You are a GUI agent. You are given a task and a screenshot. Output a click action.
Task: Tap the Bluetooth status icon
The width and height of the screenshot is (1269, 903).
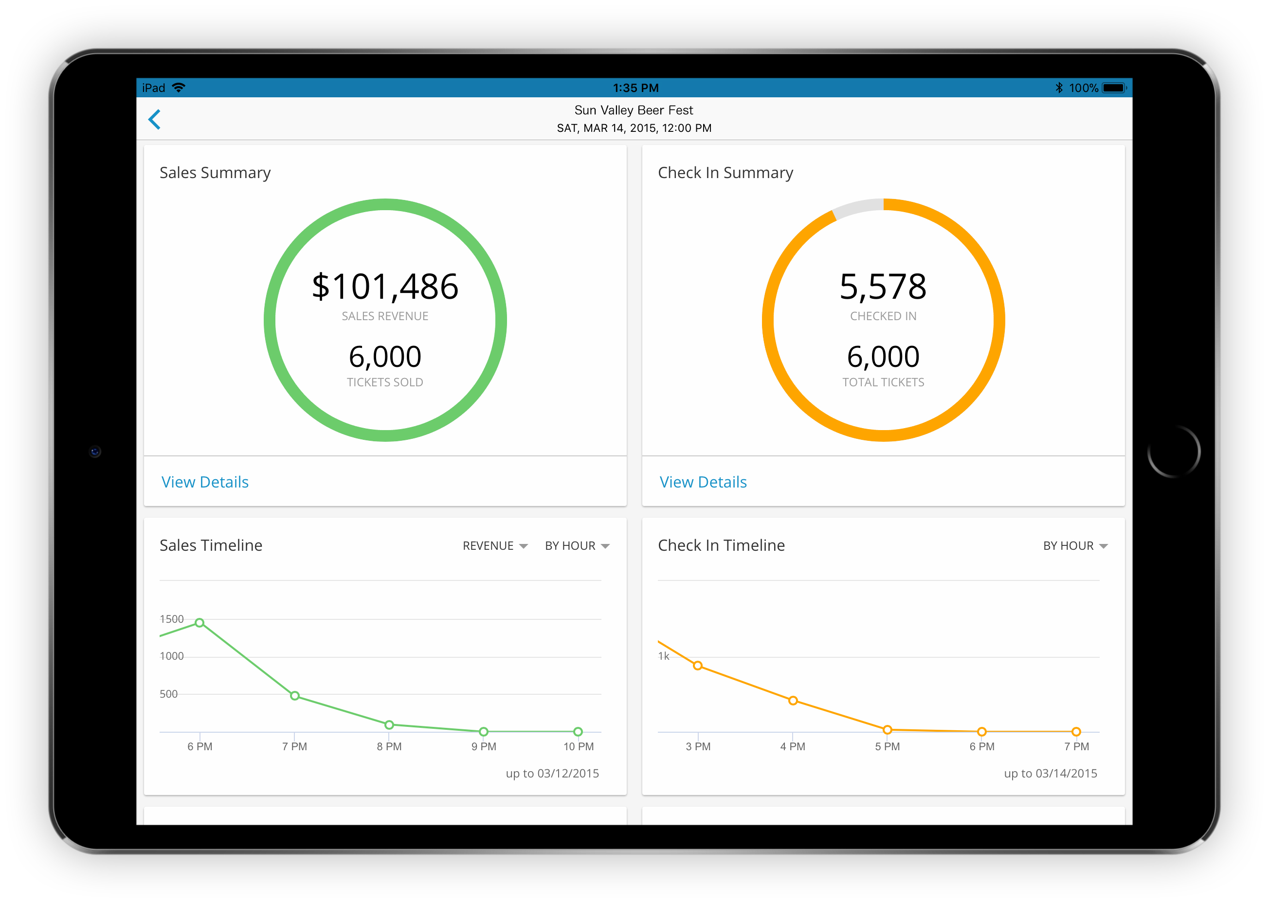point(1059,88)
